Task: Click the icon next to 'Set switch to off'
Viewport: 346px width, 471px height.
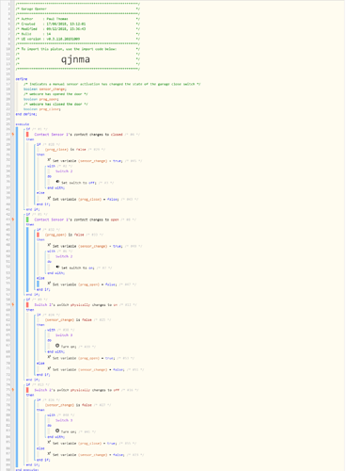Action: 57,182
